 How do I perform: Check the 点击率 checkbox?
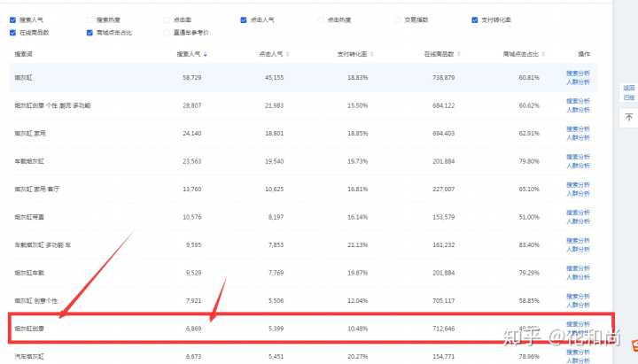tap(167, 19)
